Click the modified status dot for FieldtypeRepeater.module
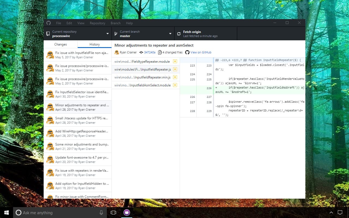 [x=175, y=61]
